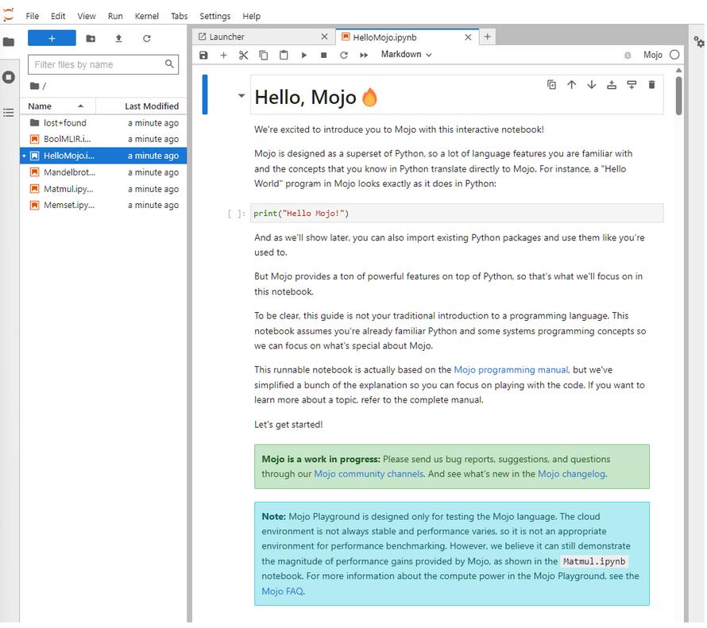Open the Markdown cell type dropdown
Image resolution: width=707 pixels, height=628 pixels.
tap(406, 55)
